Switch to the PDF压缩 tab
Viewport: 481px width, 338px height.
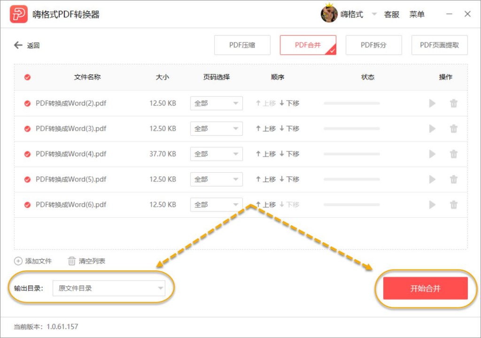click(242, 45)
